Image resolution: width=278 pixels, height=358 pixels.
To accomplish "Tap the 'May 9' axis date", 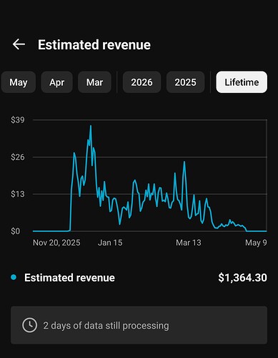I will 256,243.
